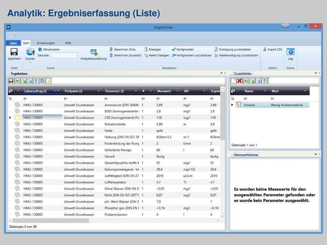The height and width of the screenshot is (245, 327).
Task: Toggle the pin on the Wert column in Zusatzfelder
Action: pyautogui.click(x=305, y=91)
